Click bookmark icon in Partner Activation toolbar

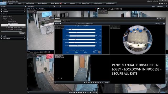[76, 93]
